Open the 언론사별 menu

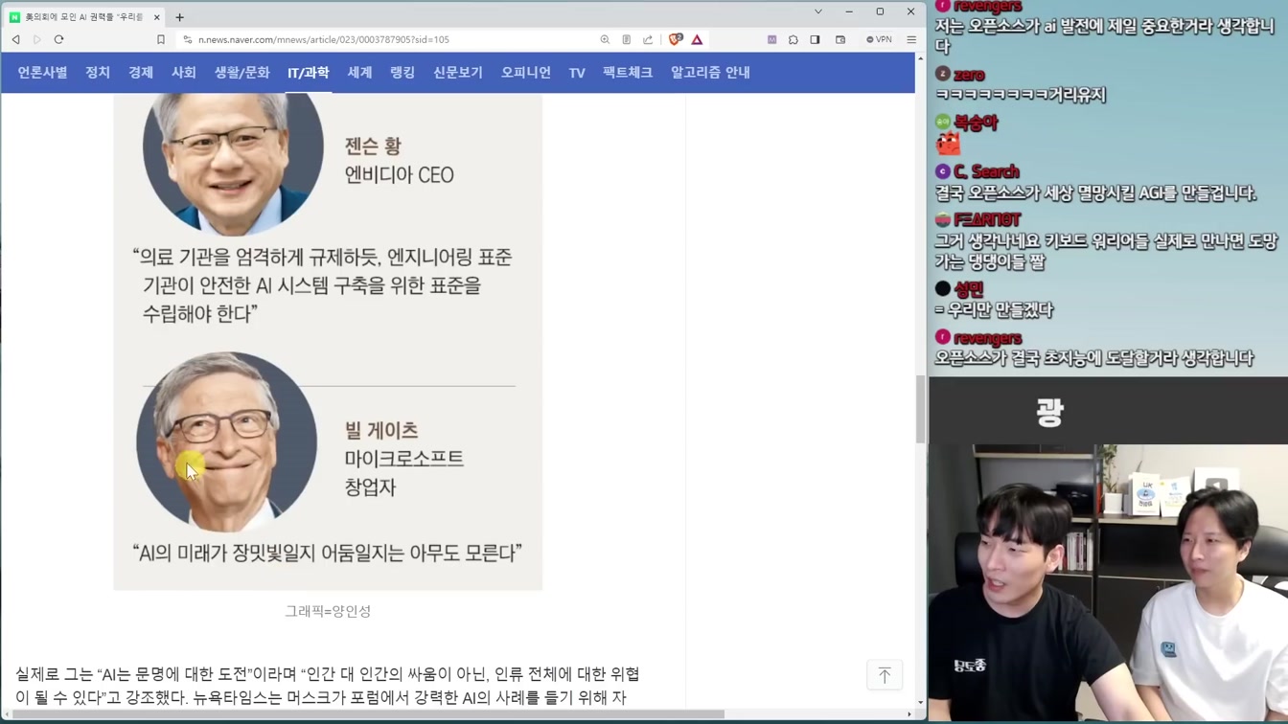click(x=42, y=73)
